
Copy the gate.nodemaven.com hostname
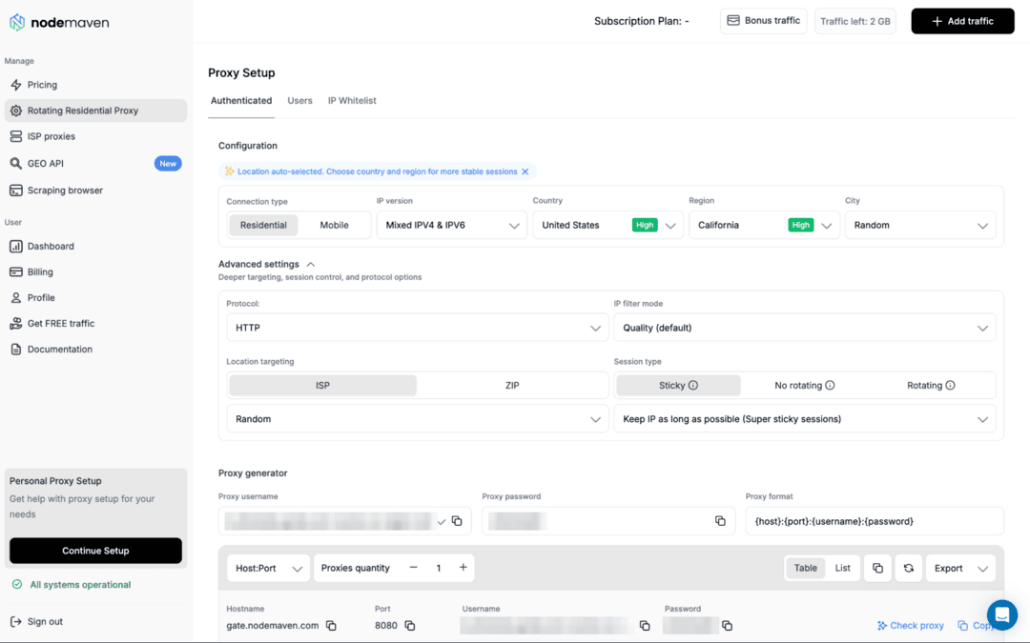(331, 625)
